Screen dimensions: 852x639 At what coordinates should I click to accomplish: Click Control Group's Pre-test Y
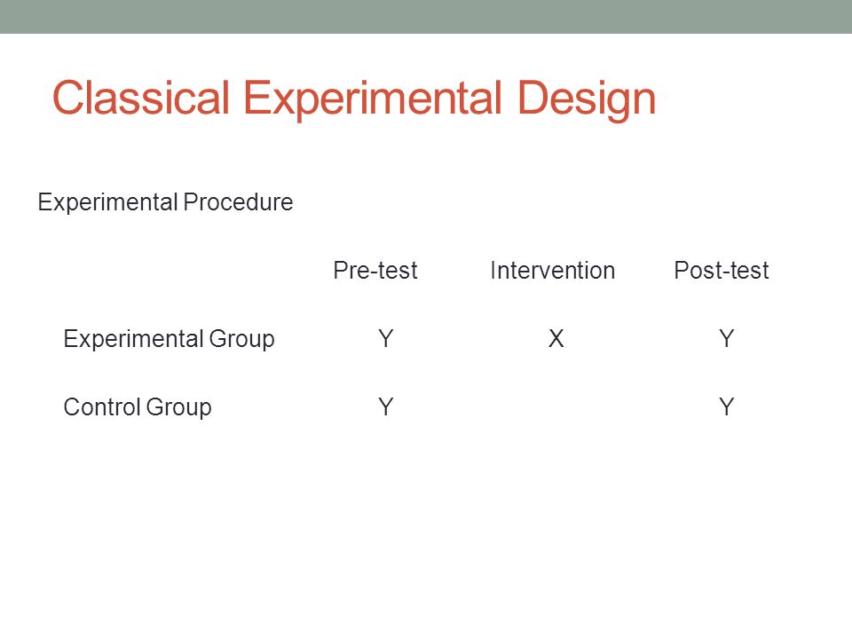pos(386,406)
